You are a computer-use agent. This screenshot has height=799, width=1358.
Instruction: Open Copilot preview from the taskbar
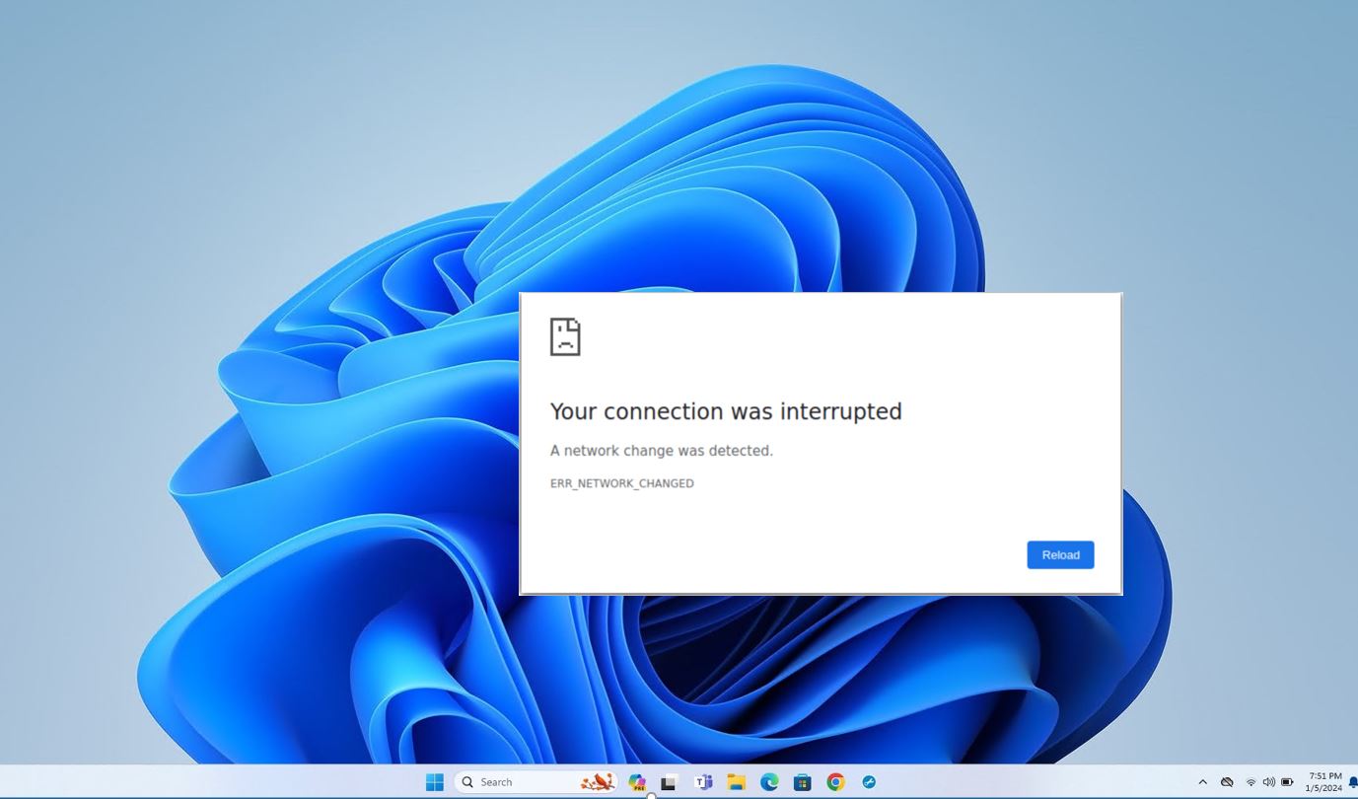pyautogui.click(x=637, y=782)
